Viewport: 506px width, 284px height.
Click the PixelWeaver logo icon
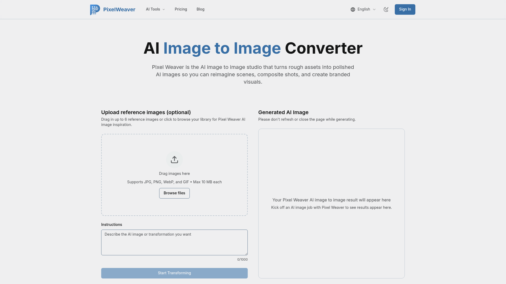[x=95, y=9]
